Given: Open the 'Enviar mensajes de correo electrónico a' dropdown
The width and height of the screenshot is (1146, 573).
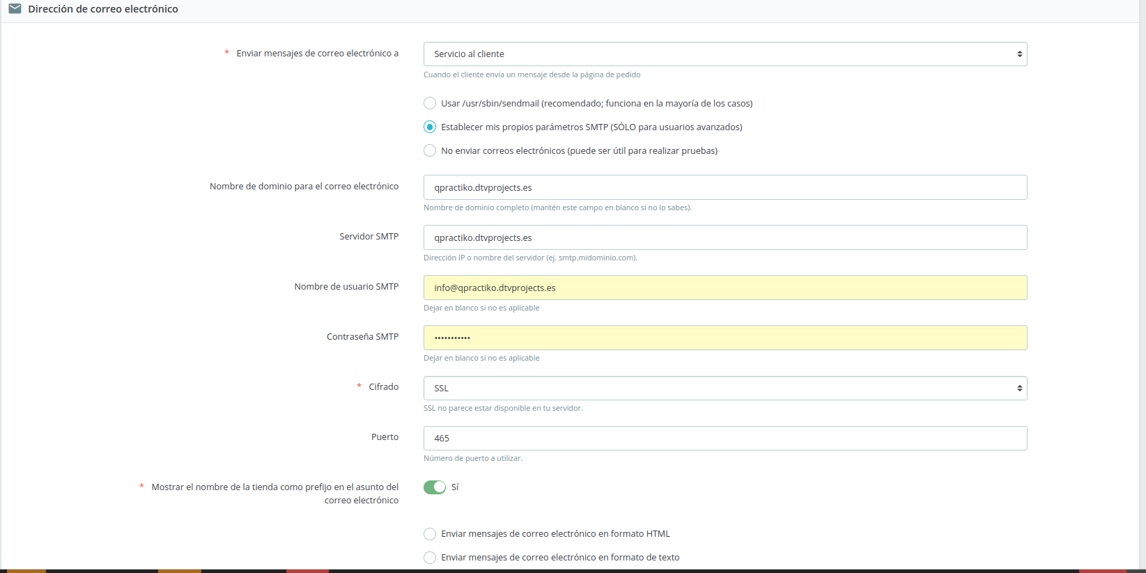Looking at the screenshot, I should (x=725, y=54).
